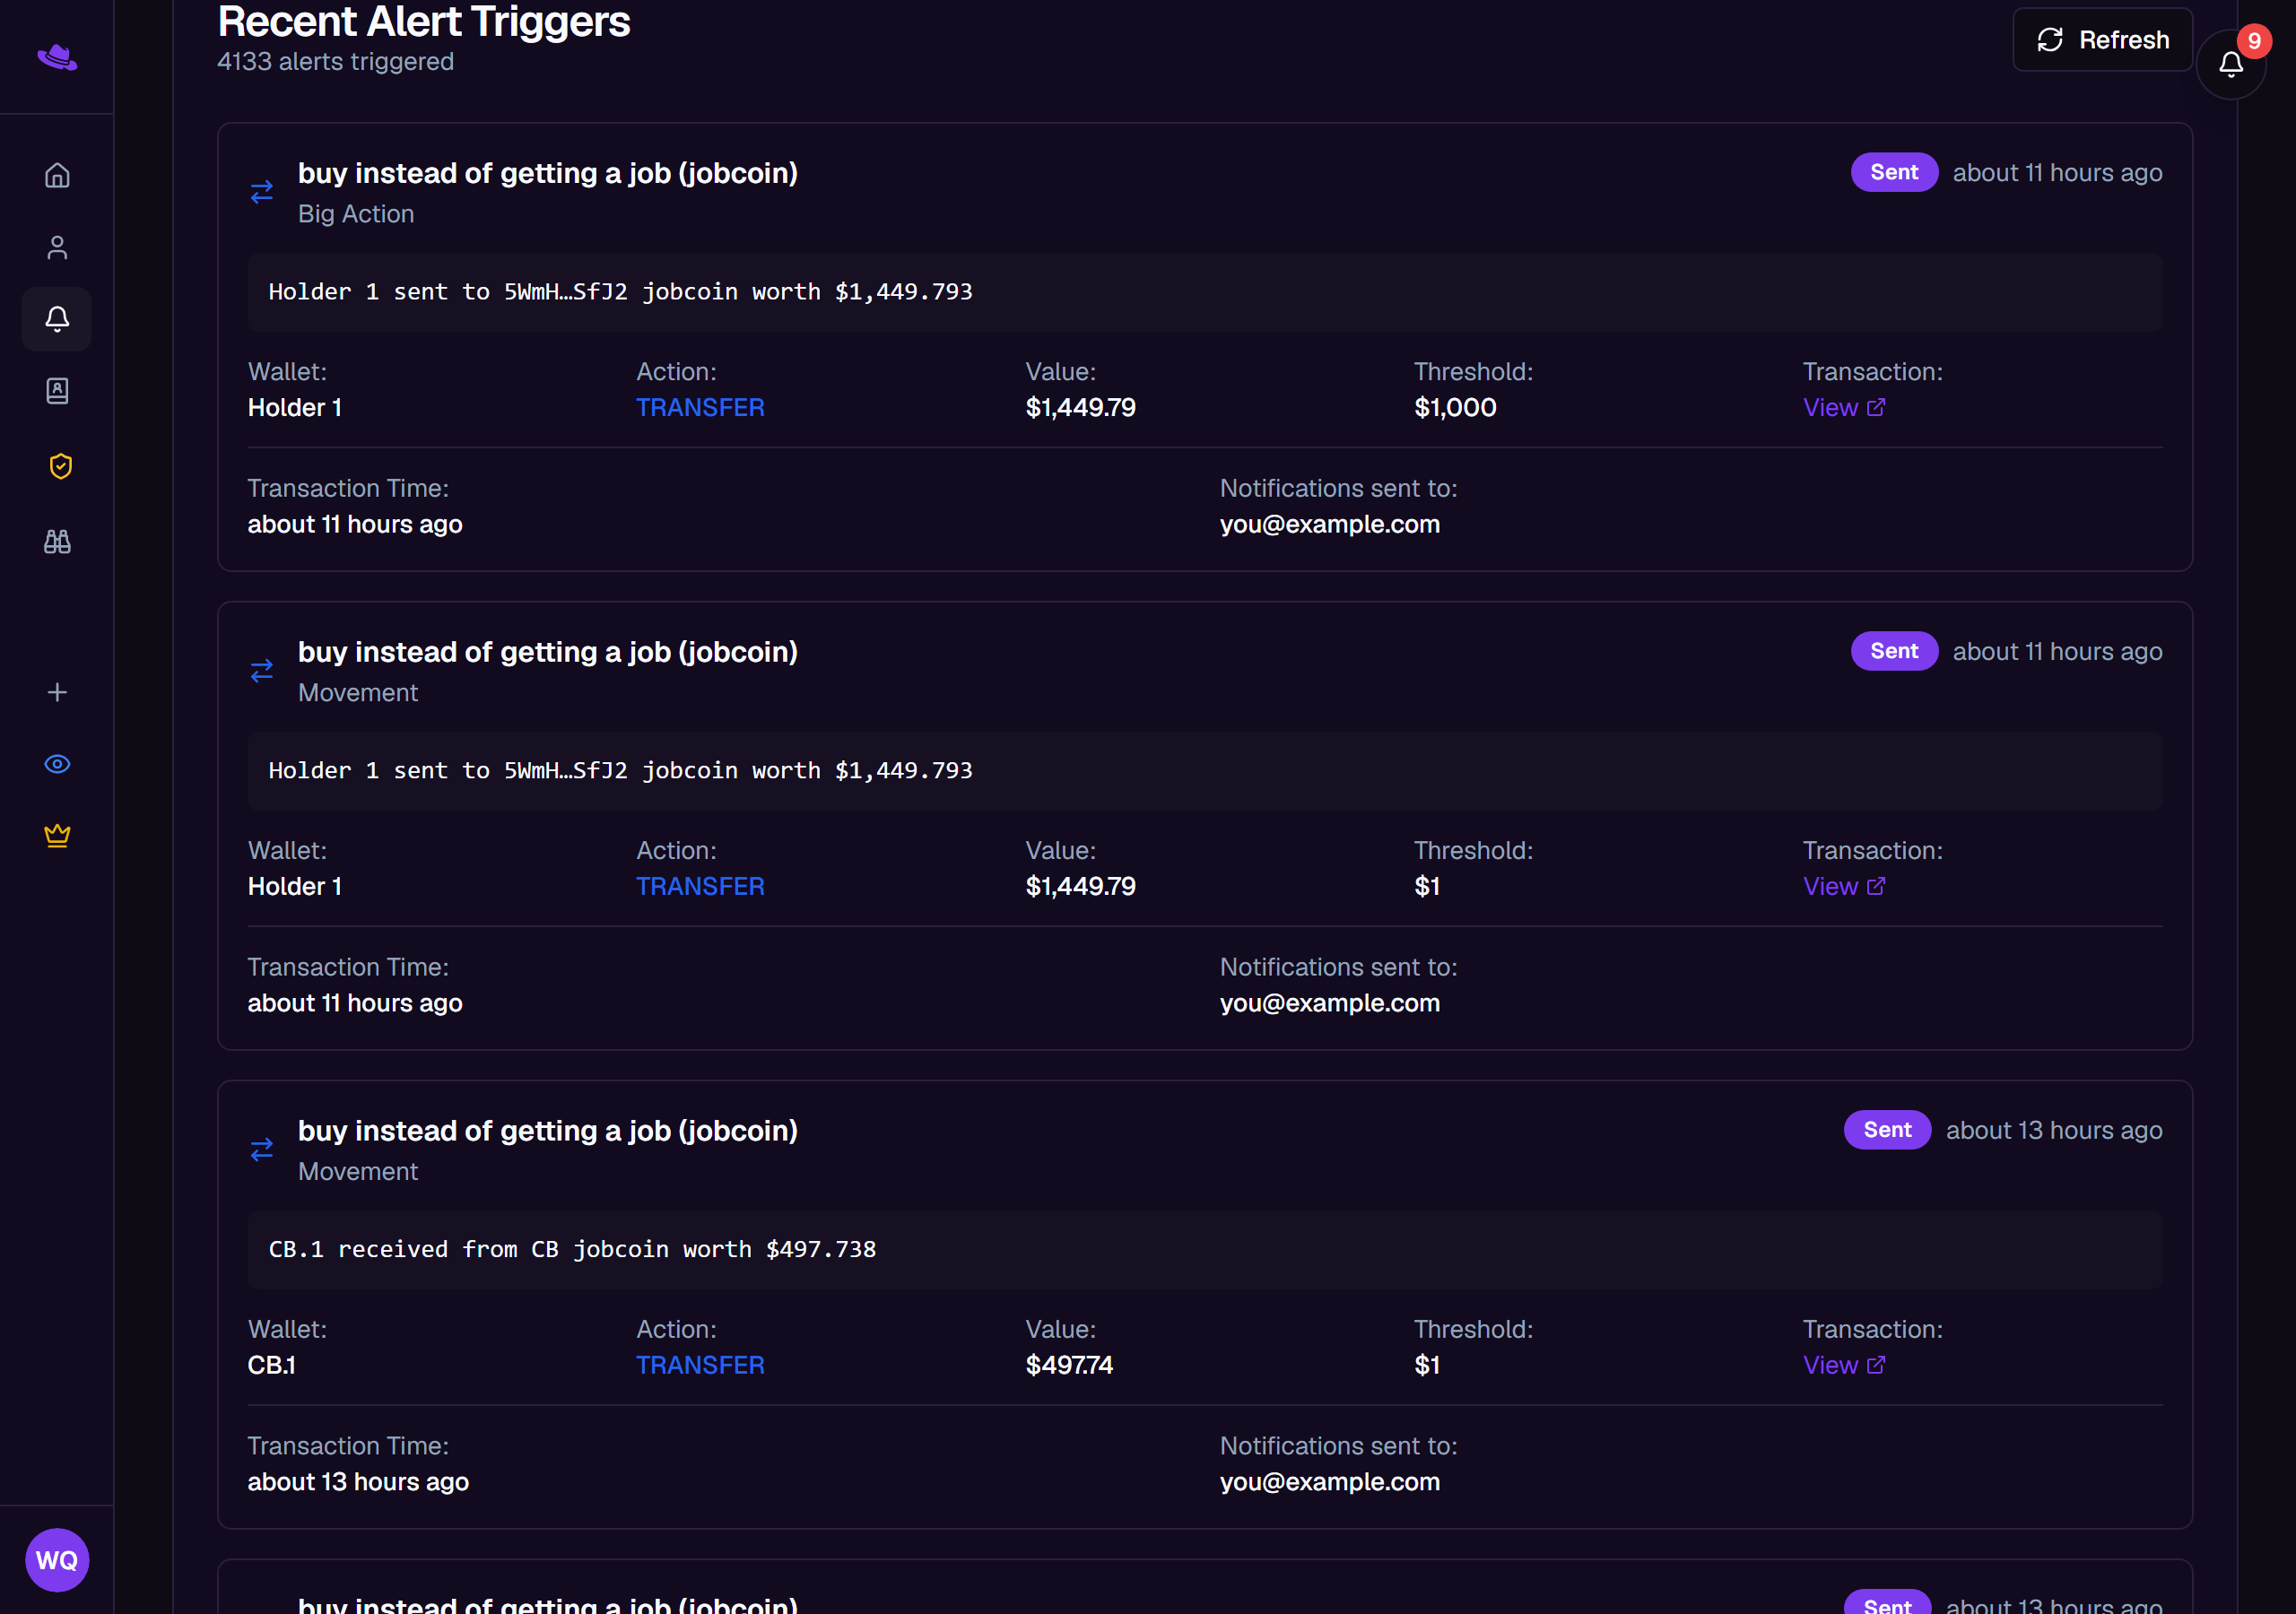
Task: Click transfer arrows icon on CB.1 Movement alert
Action: tap(262, 1150)
